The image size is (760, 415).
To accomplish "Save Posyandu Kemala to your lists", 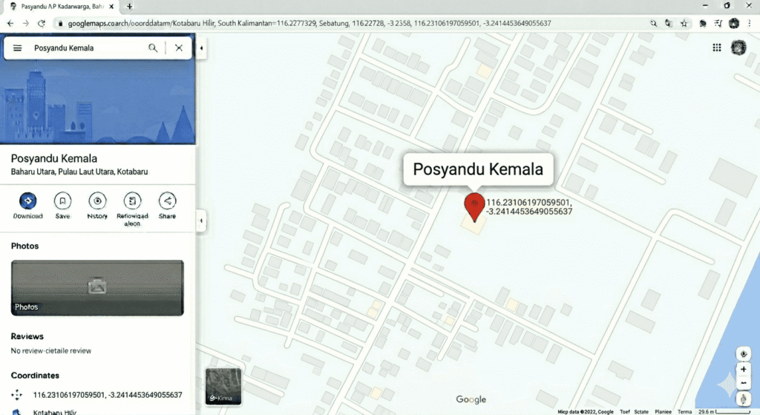I will pos(63,201).
